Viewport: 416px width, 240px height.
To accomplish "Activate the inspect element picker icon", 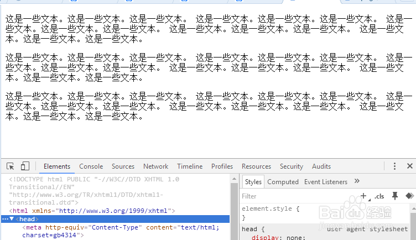I will pos(11,166).
